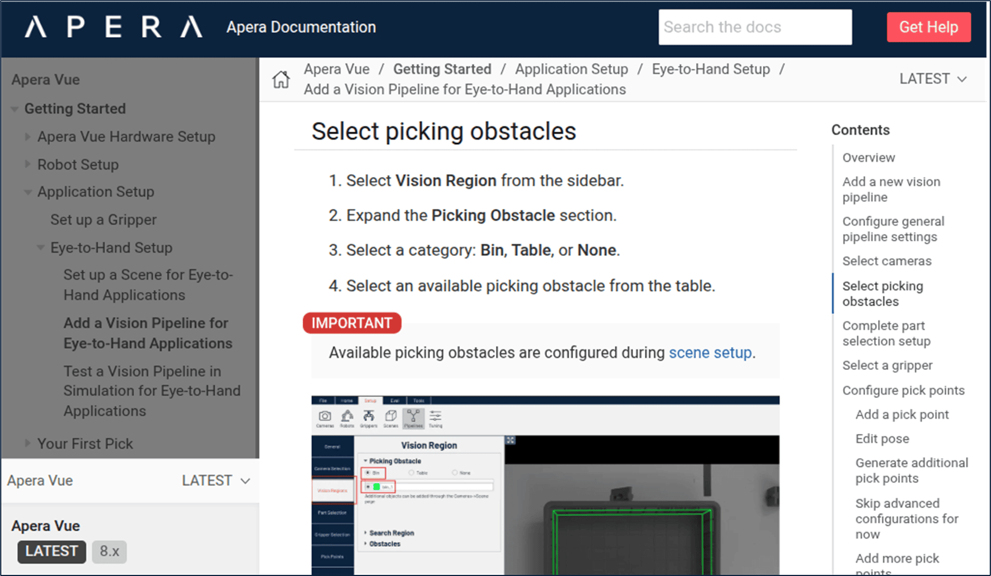This screenshot has height=576, width=991.
Task: Switch to the Setup tab in screenshot
Action: pos(370,401)
